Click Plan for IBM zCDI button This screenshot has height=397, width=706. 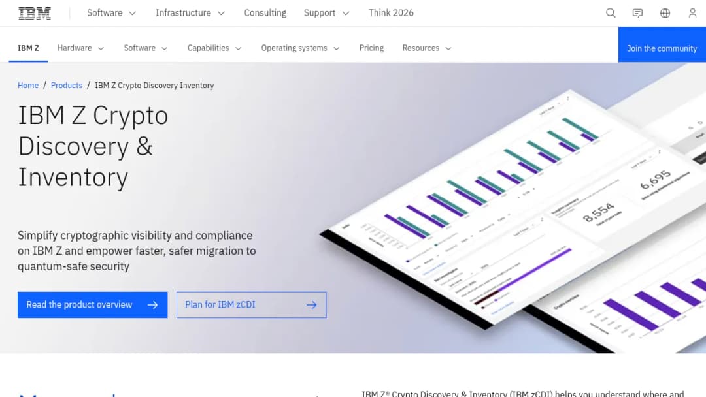click(x=251, y=305)
